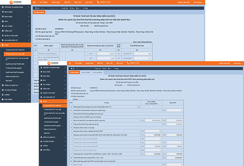Click the Giá thành icon in the back sidebar
The image size is (244, 166).
(3, 26)
